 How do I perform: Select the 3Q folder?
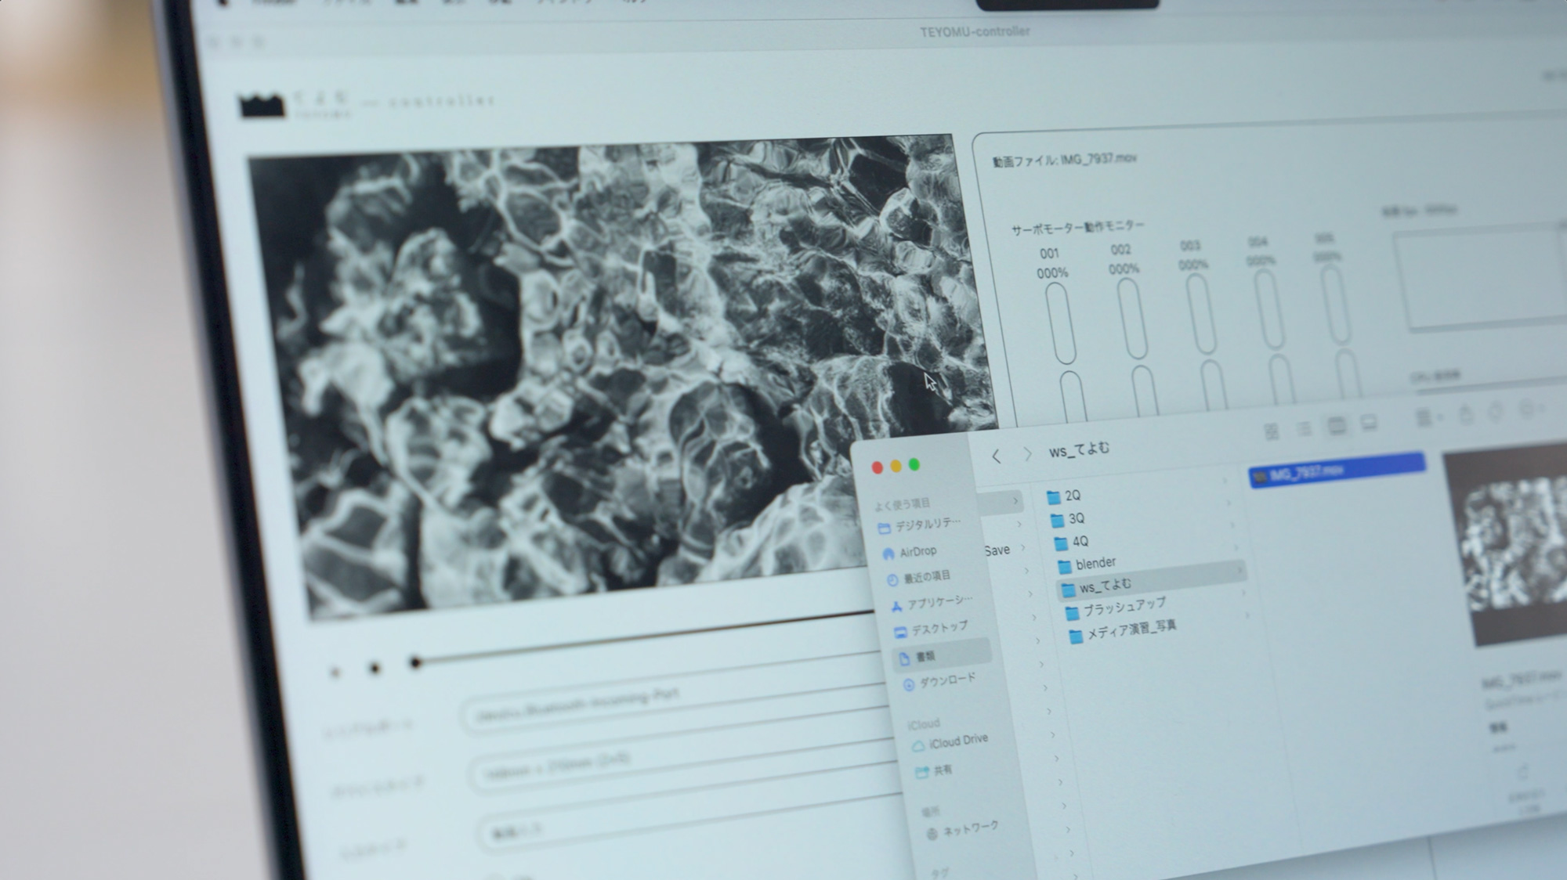click(x=1067, y=519)
